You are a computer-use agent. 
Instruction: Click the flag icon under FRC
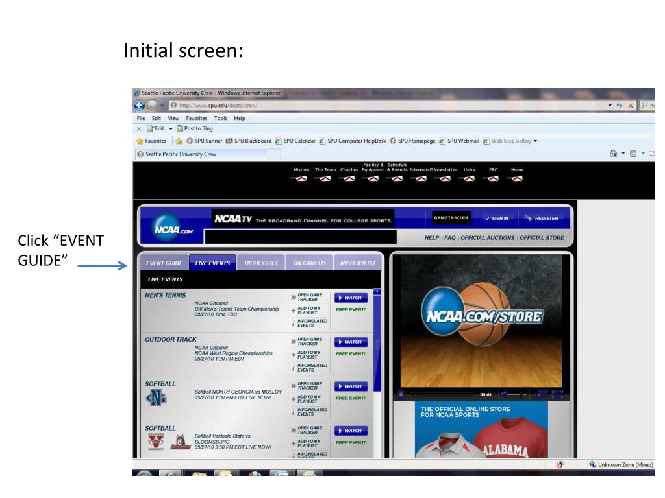click(x=491, y=178)
